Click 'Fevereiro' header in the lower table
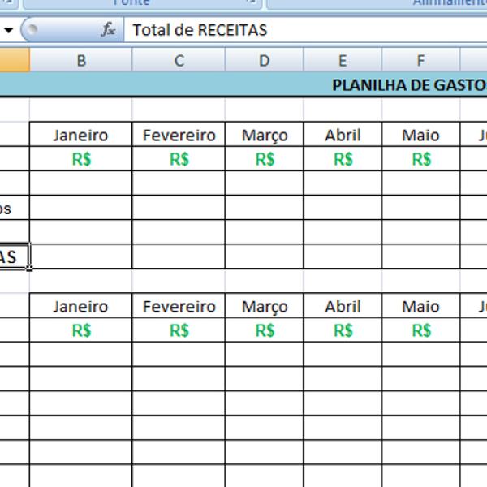The width and height of the screenshot is (487, 487). click(x=179, y=306)
